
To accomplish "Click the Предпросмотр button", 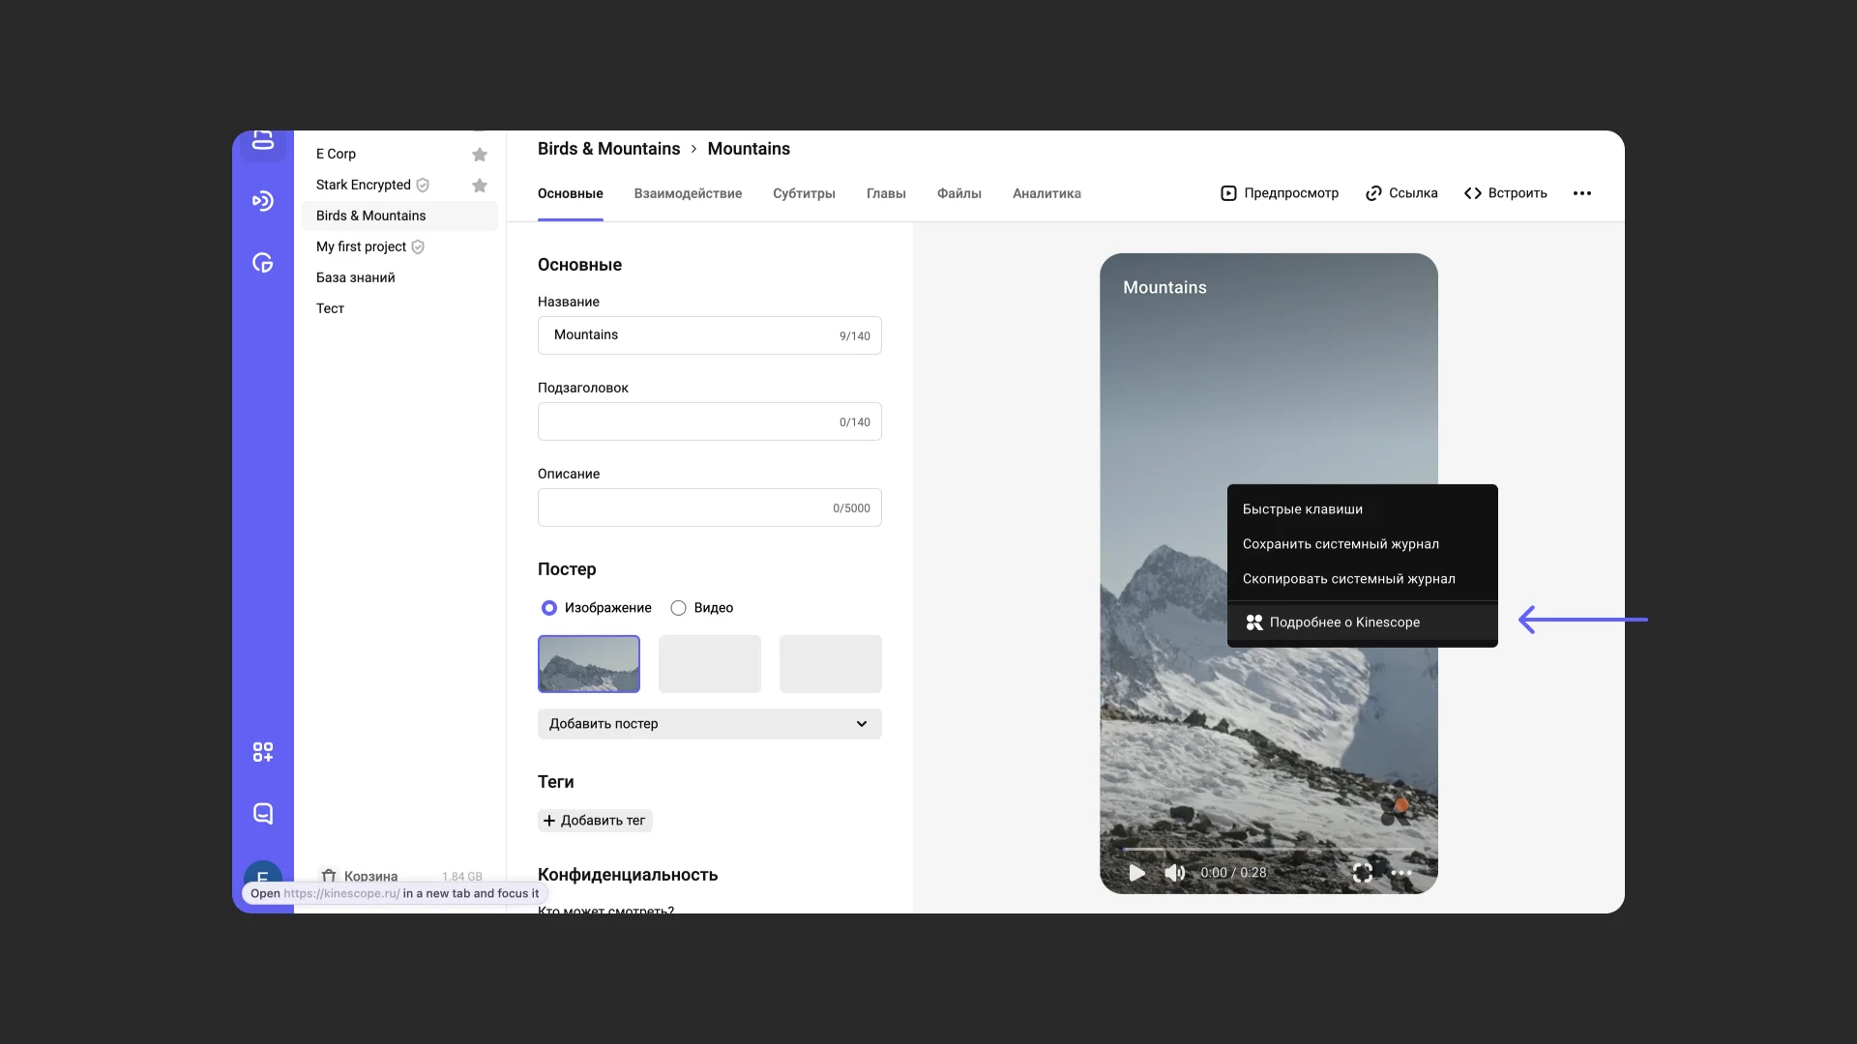I will [x=1280, y=193].
